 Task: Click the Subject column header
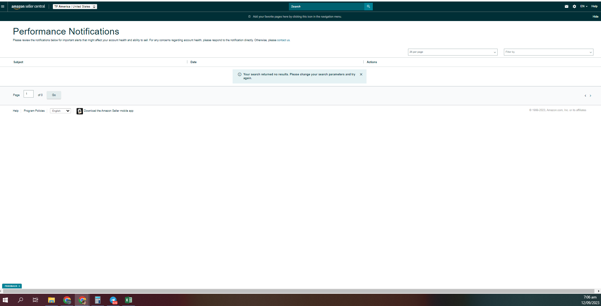click(x=18, y=62)
